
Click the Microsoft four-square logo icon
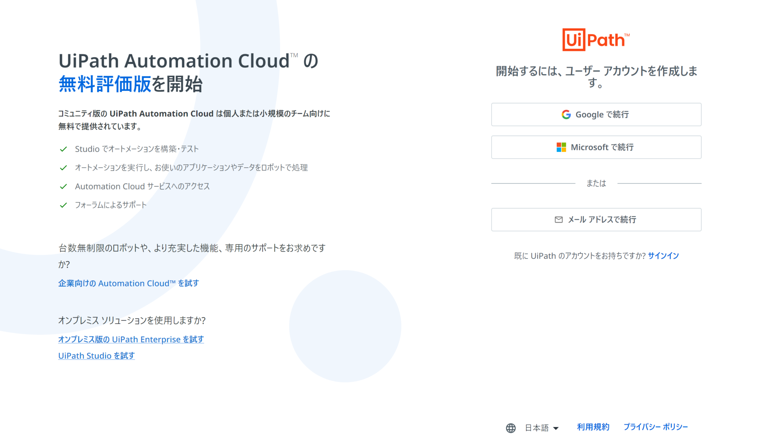pyautogui.click(x=562, y=147)
